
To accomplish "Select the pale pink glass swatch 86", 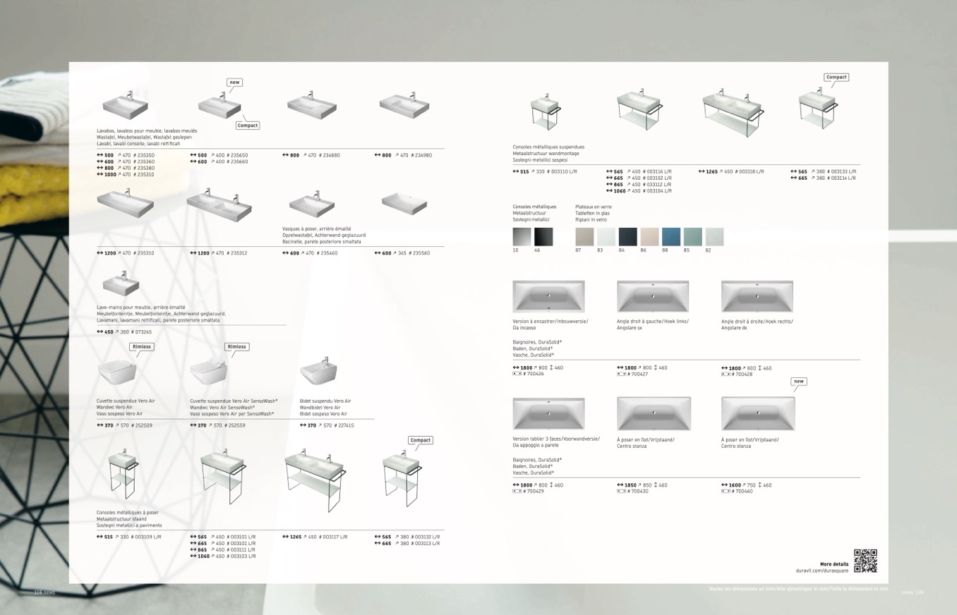I will pos(649,237).
